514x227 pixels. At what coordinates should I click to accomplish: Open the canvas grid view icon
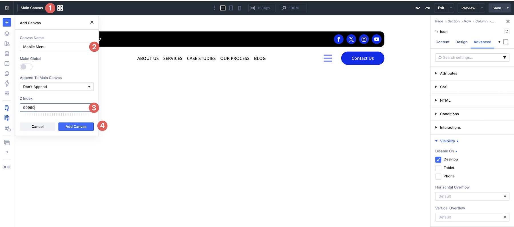pos(60,8)
